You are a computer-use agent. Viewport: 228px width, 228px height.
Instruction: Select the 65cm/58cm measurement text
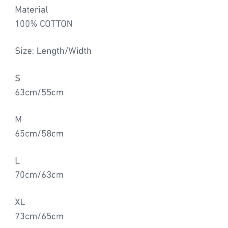39,134
